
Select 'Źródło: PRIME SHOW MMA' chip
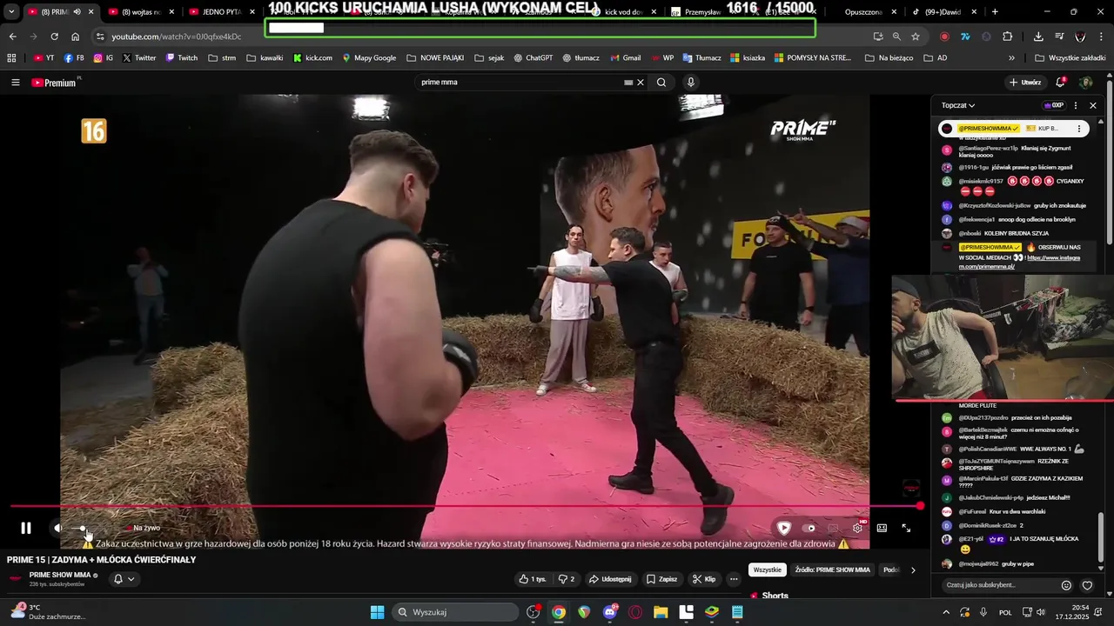pyautogui.click(x=832, y=569)
